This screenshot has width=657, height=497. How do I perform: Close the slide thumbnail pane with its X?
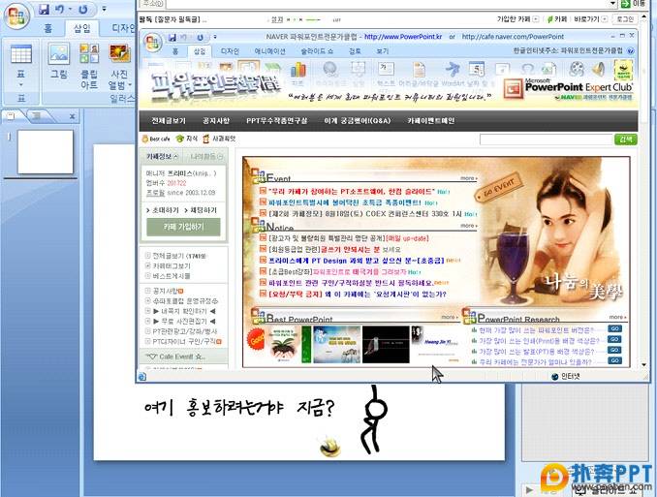pos(72,116)
